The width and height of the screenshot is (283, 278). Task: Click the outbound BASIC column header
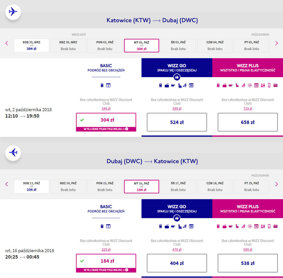[x=106, y=68]
